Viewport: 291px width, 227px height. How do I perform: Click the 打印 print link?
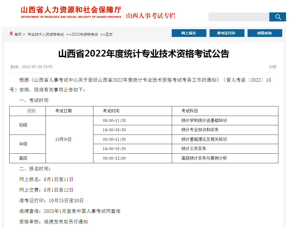[x=273, y=67]
